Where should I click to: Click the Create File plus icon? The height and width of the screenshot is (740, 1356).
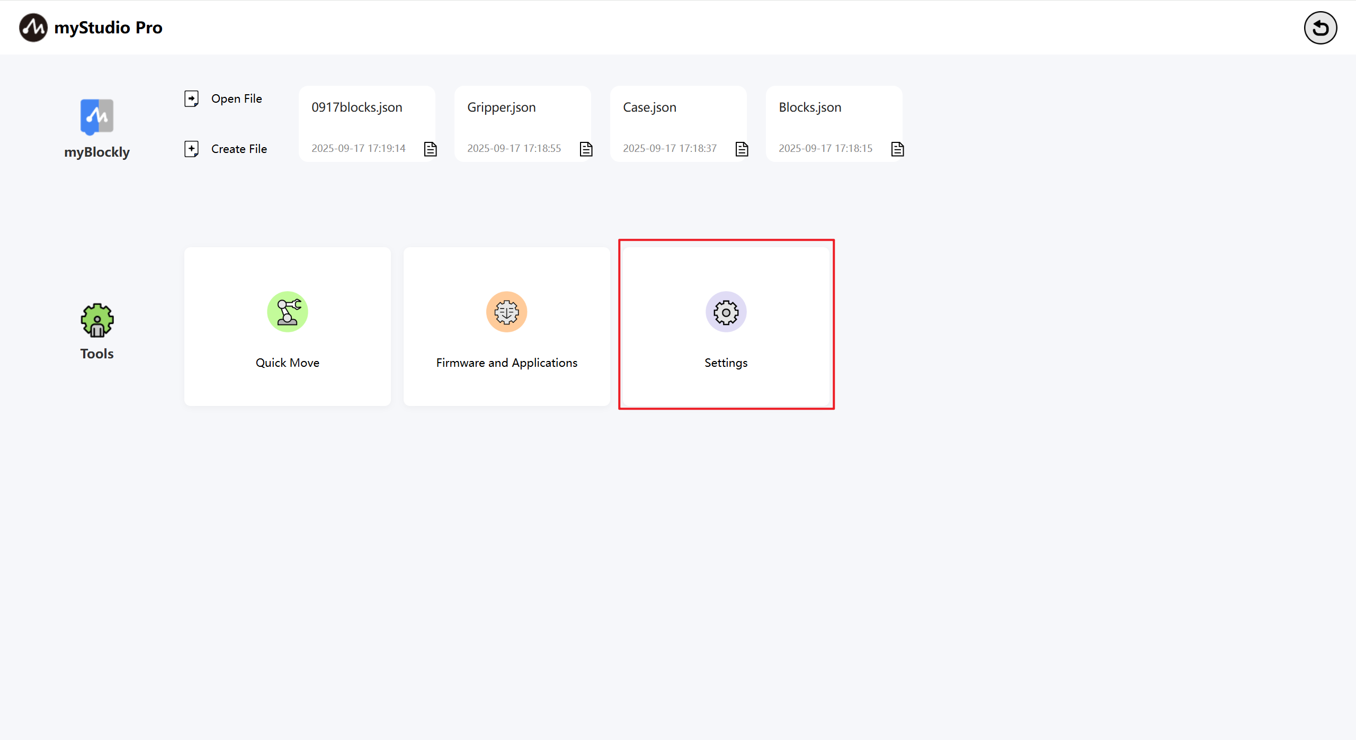pos(191,149)
